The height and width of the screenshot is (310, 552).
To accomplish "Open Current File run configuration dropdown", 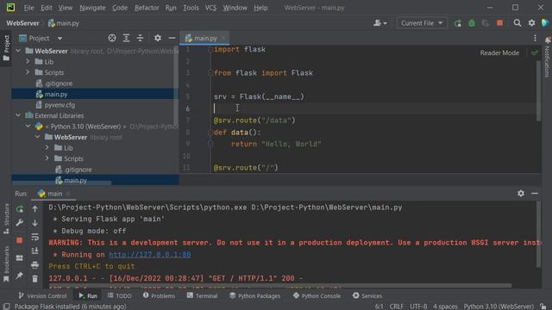I will tap(422, 23).
